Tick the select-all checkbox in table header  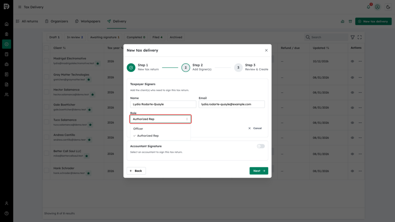pos(46,48)
